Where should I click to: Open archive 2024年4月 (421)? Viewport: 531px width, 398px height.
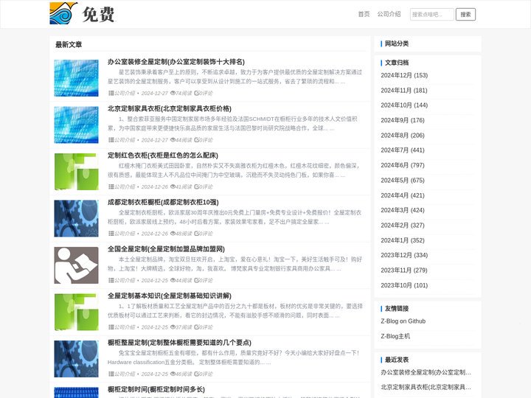[403, 195]
